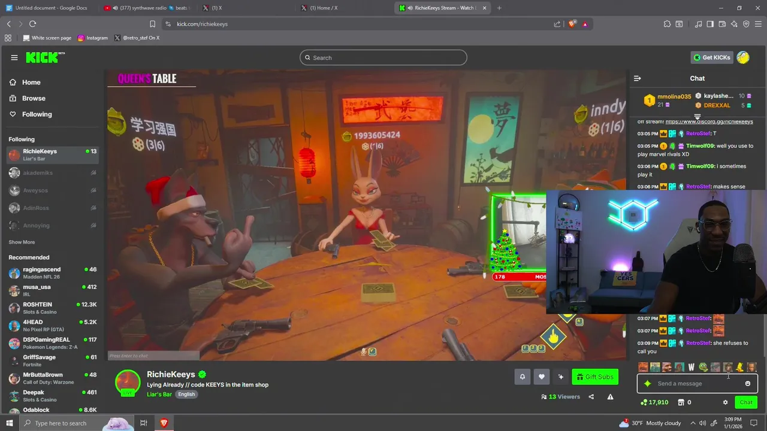Open @retro_stef On X bookmark
Viewport: 767px width, 431px height.
[137, 38]
